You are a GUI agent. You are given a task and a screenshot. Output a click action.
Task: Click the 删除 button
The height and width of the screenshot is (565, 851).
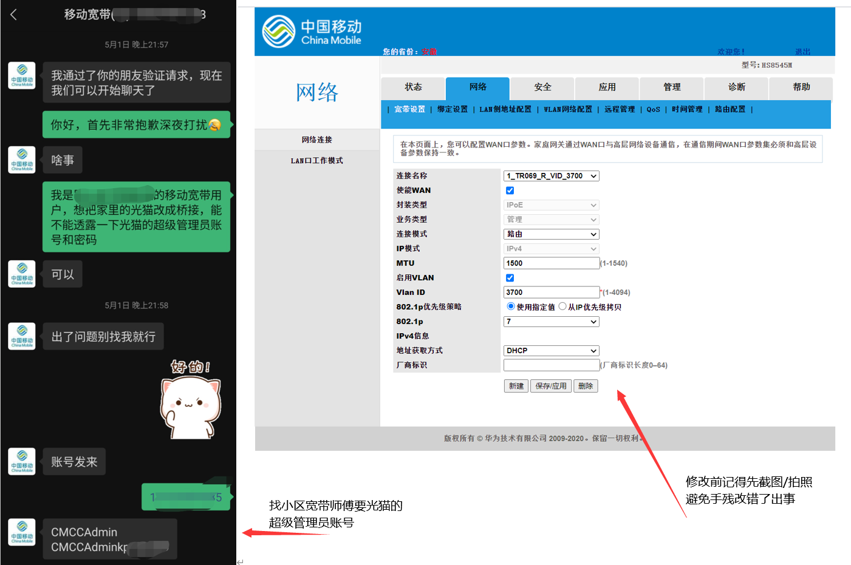click(586, 386)
